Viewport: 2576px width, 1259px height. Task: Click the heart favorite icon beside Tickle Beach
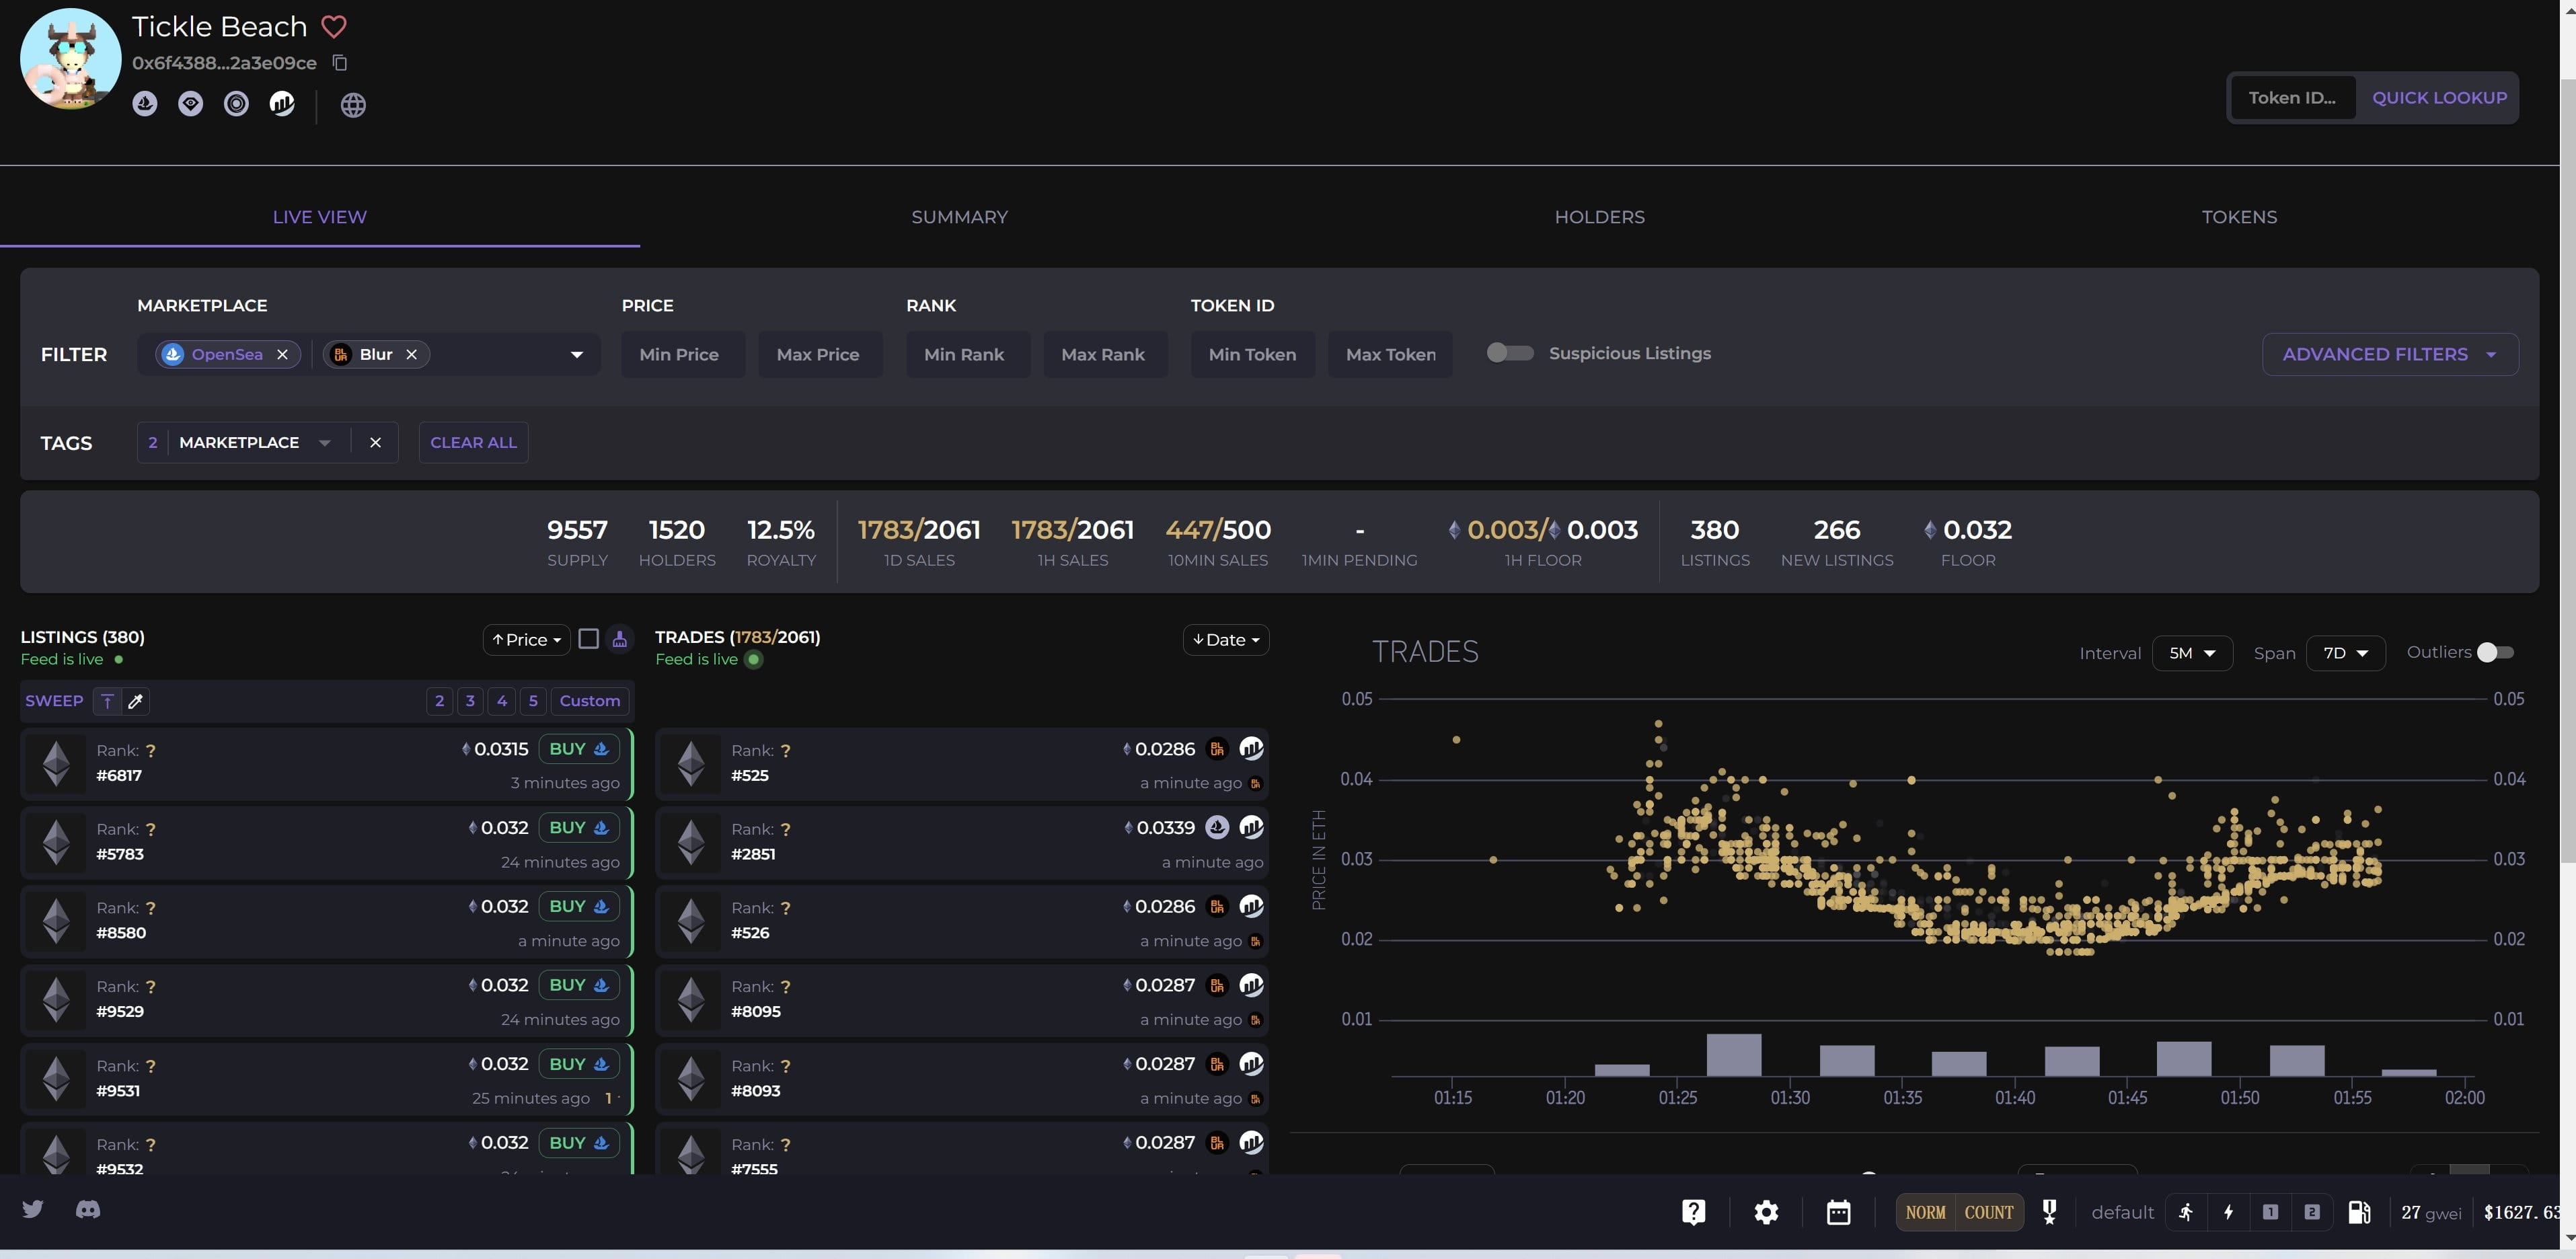pyautogui.click(x=333, y=27)
